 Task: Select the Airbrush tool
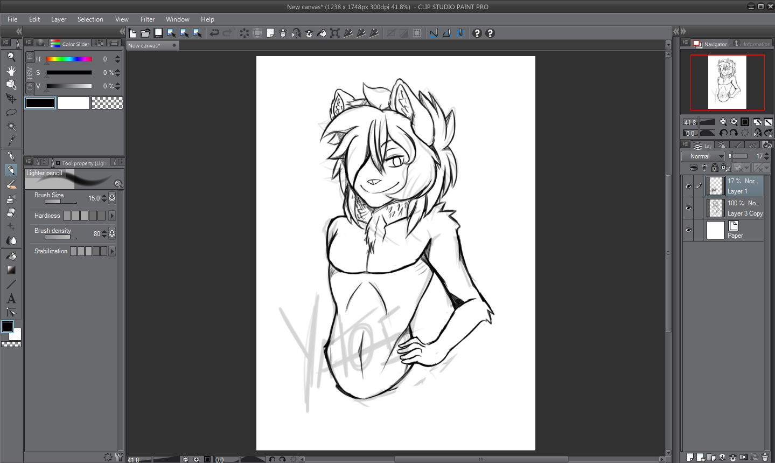(x=11, y=198)
